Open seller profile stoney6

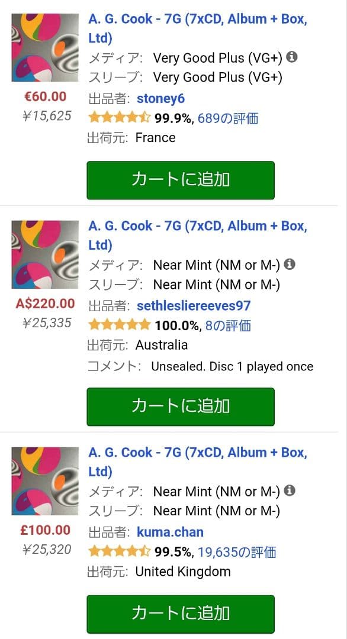[160, 98]
